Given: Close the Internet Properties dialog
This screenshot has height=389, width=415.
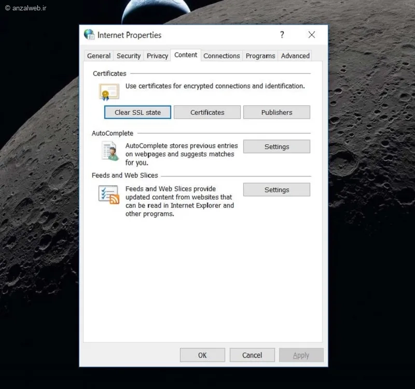Looking at the screenshot, I should (x=312, y=35).
